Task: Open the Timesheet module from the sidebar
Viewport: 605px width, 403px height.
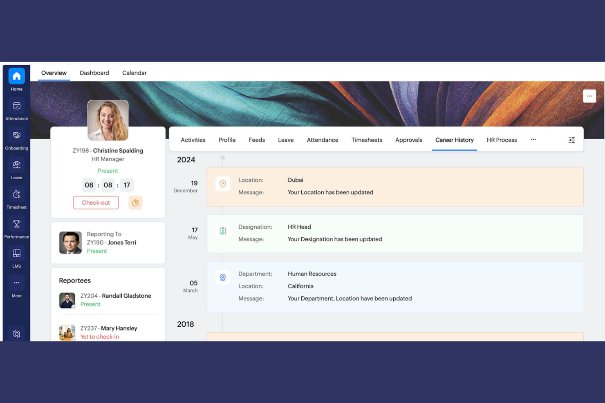Action: point(16,194)
